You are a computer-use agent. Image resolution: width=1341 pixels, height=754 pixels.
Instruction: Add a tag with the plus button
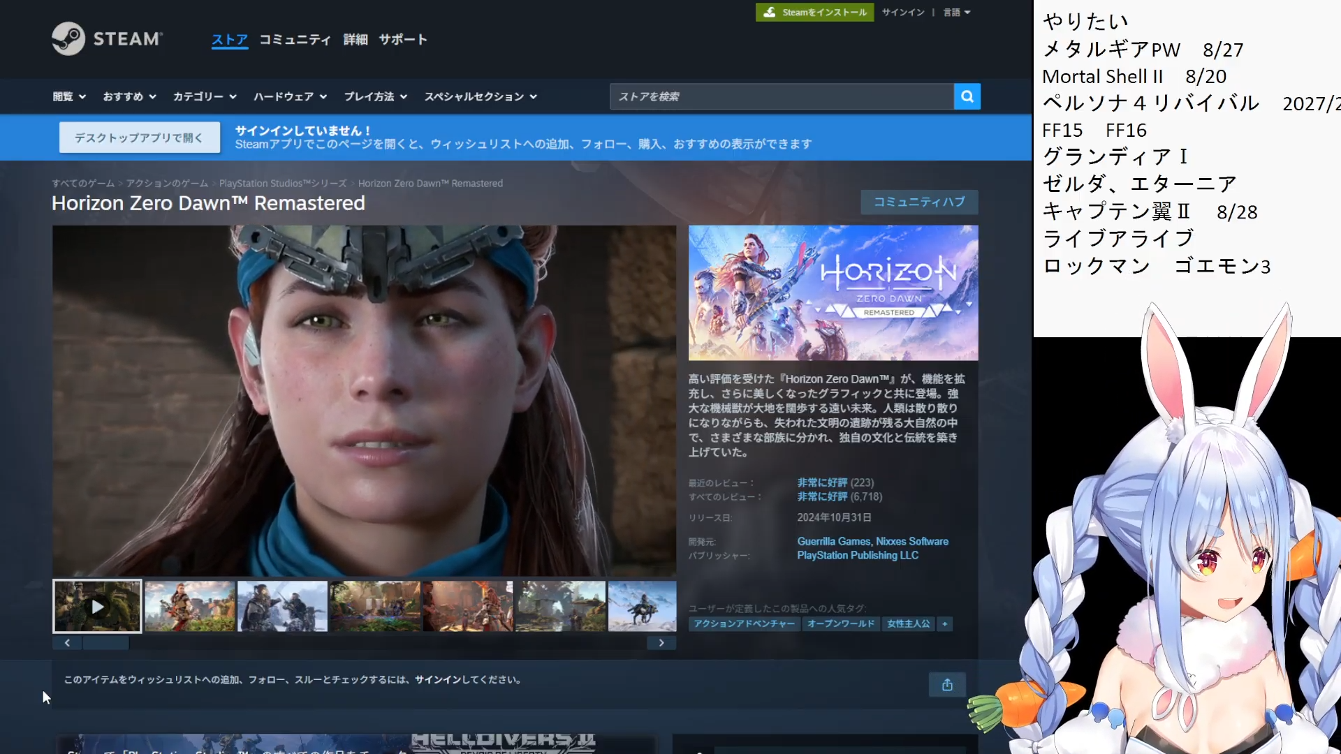pyautogui.click(x=945, y=623)
